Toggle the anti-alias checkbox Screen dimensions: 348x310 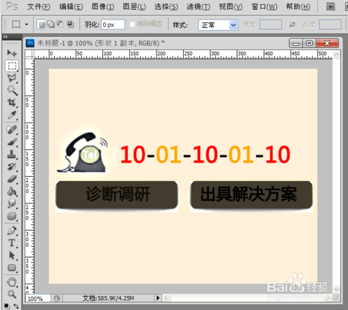point(132,24)
